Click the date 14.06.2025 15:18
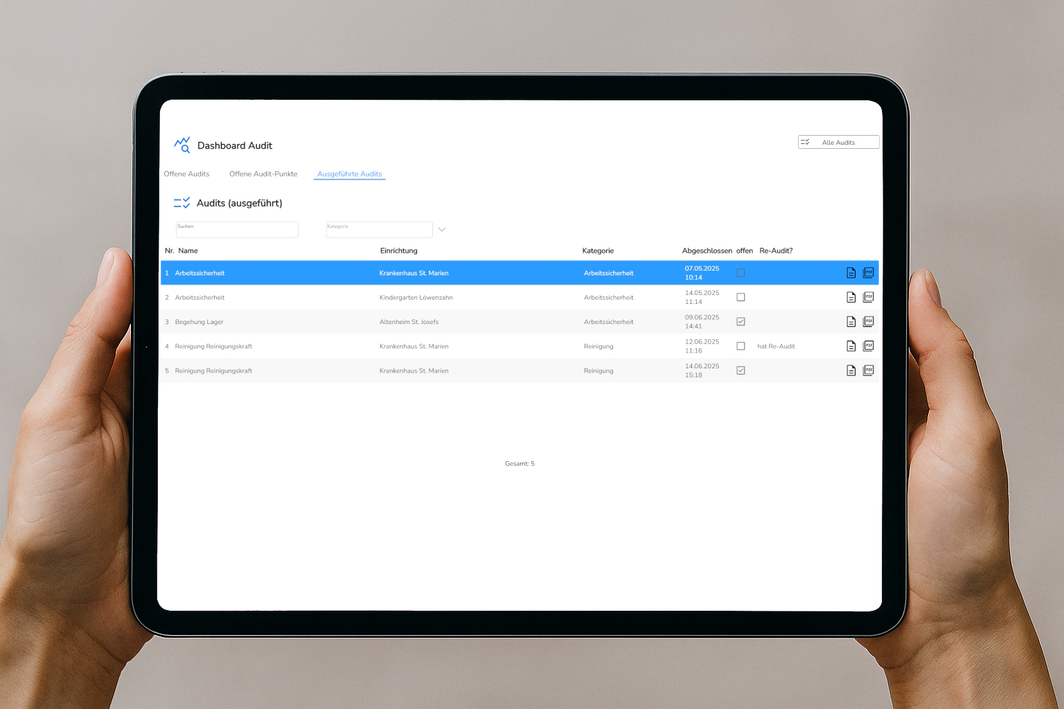 tap(702, 370)
